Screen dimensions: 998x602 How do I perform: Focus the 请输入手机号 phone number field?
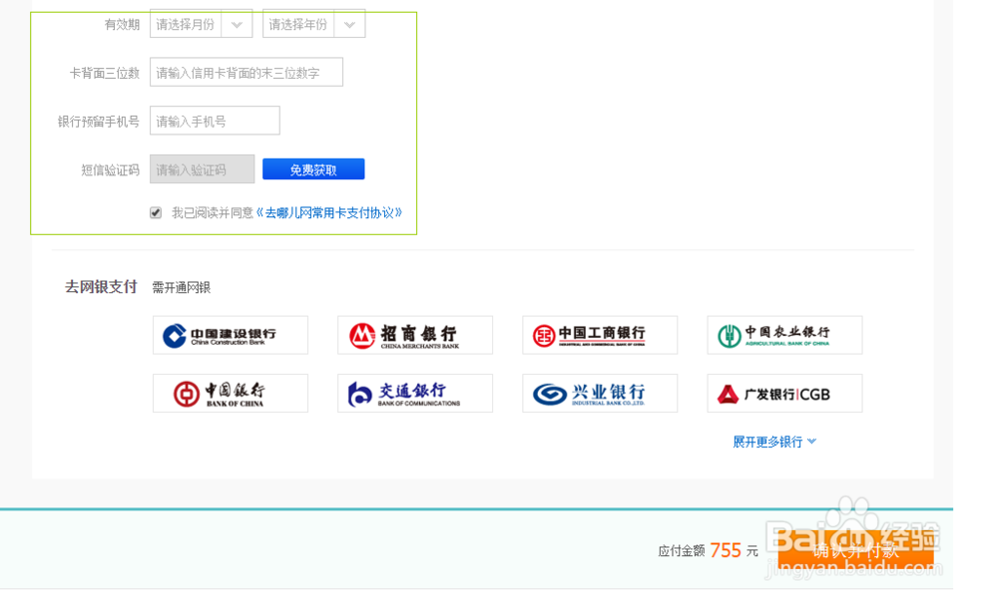(214, 120)
